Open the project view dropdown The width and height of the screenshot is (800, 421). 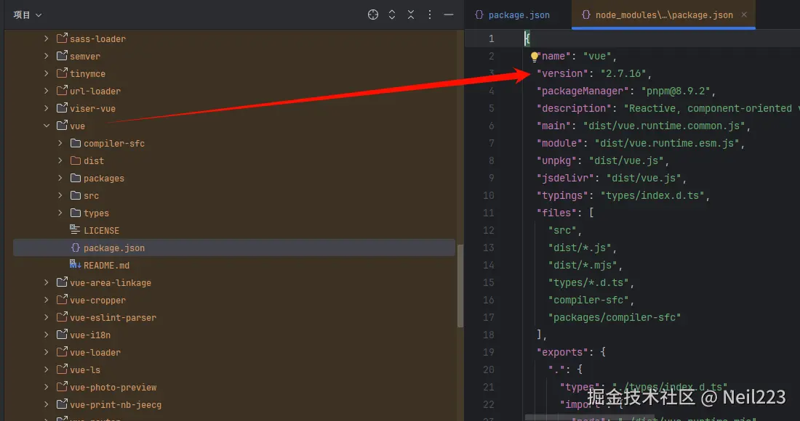tap(28, 15)
